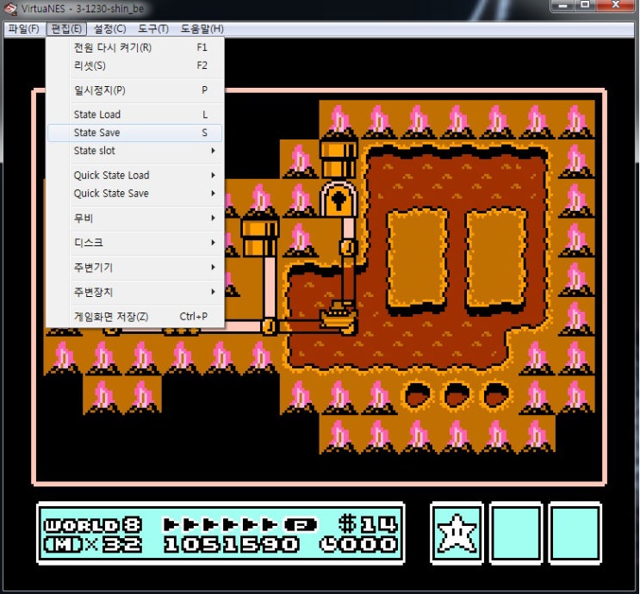Click the warp pipe beside the menu

tap(259, 238)
